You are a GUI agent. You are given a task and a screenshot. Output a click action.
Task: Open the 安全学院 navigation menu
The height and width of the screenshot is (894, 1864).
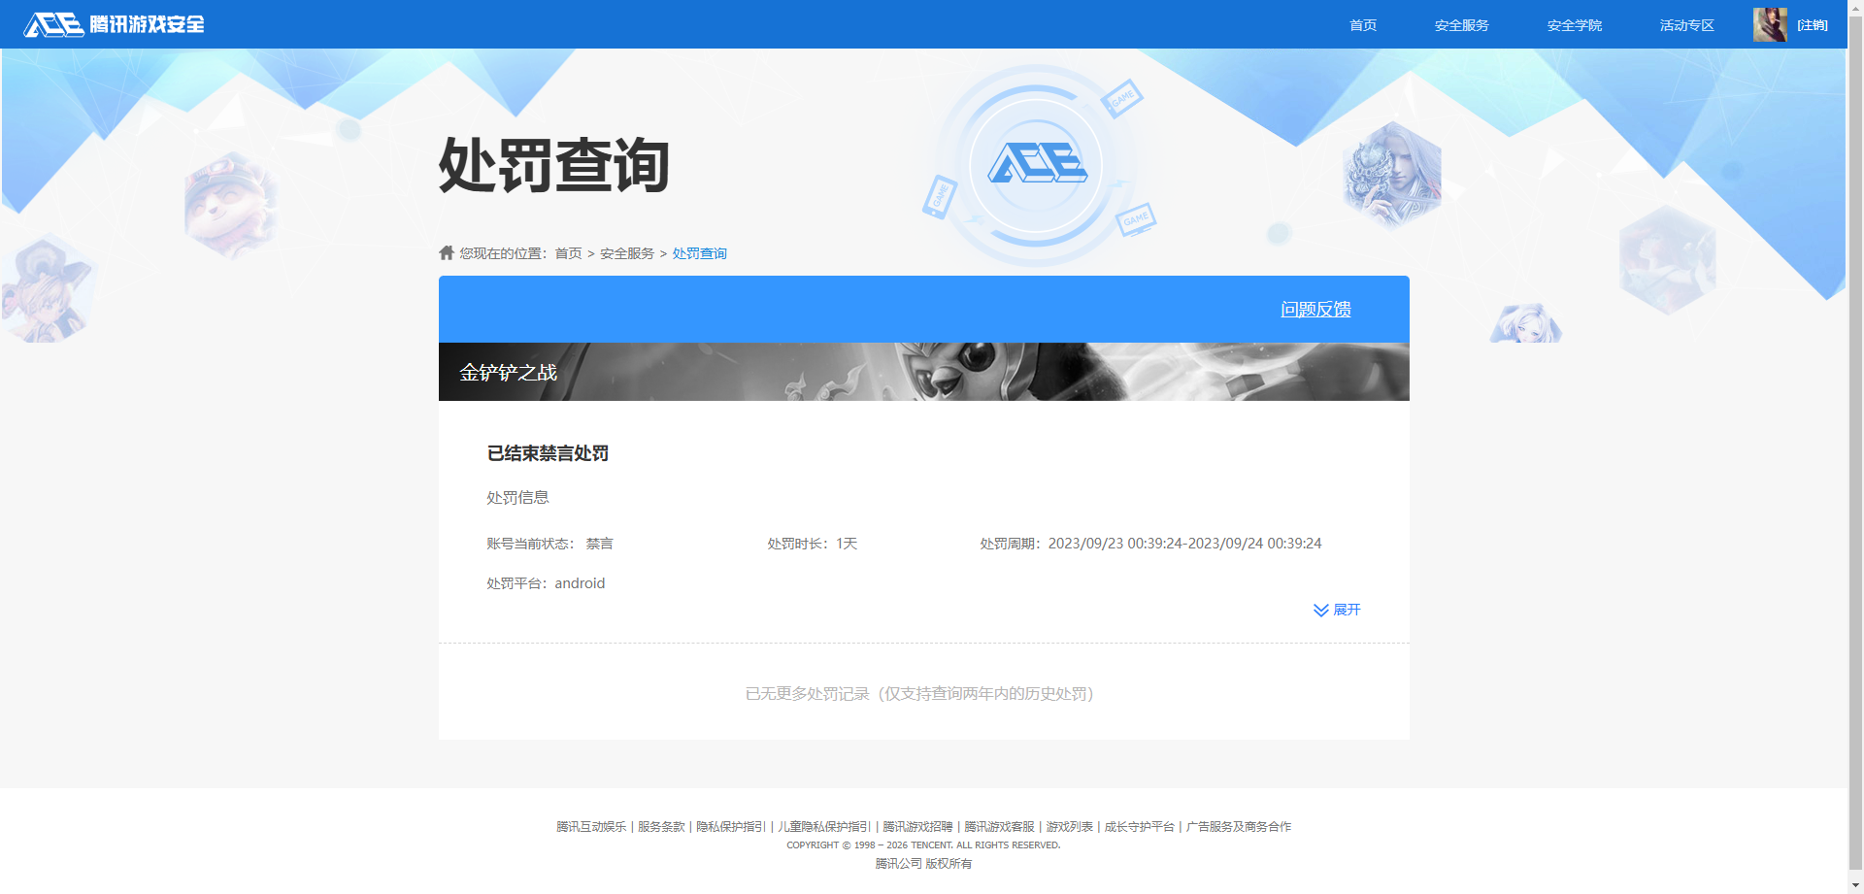click(1573, 24)
